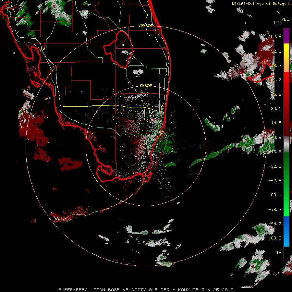Click the 30.1 velocity scale value
This screenshot has width=292, height=292.
[x=276, y=109]
